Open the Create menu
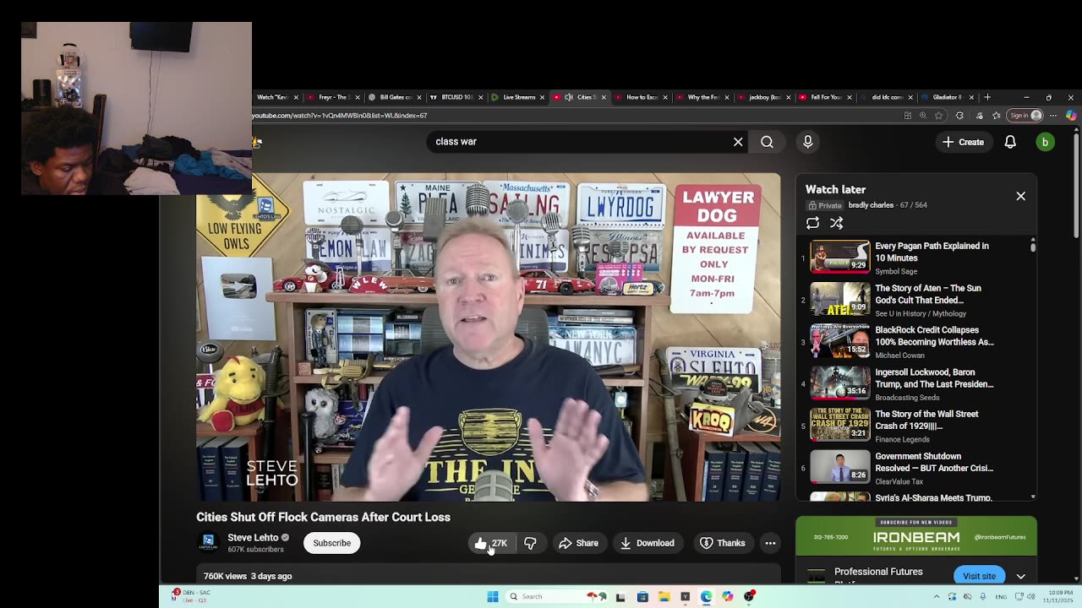Viewport: 1082px width, 608px height. (x=963, y=142)
